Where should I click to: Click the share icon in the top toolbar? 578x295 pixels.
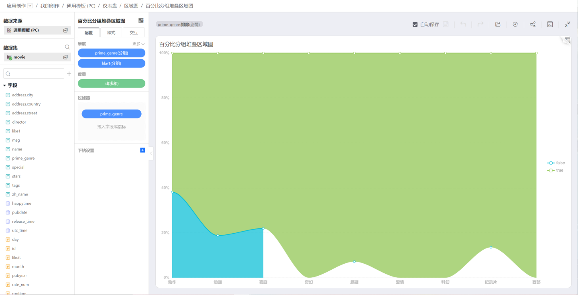pos(533,24)
